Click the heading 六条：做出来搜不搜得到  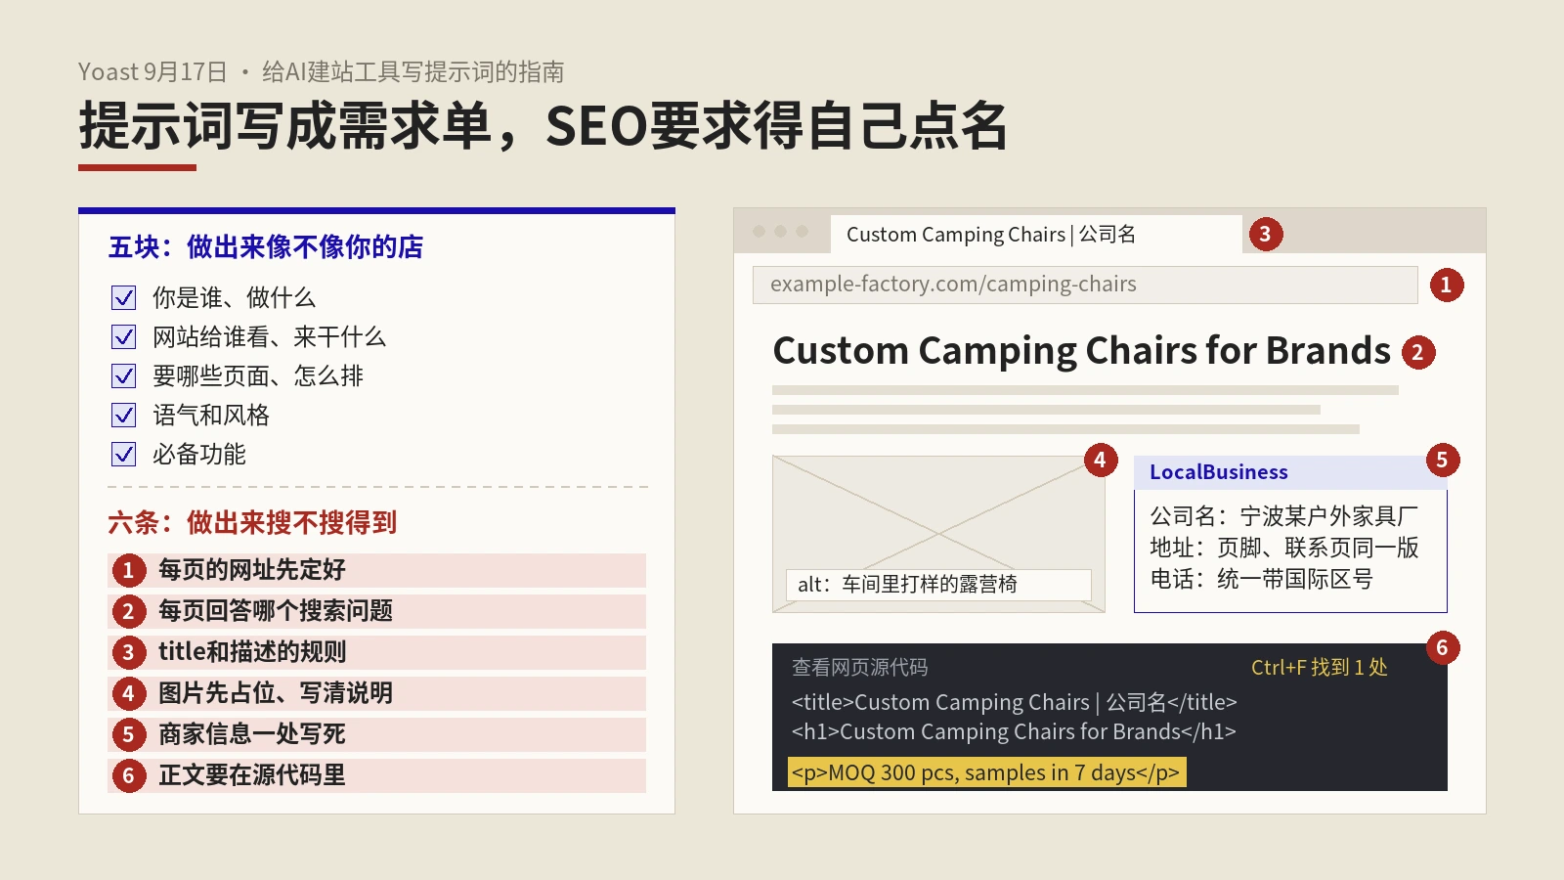(252, 523)
